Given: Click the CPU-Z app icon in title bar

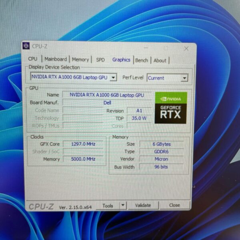Looking at the screenshot, I should point(26,46).
